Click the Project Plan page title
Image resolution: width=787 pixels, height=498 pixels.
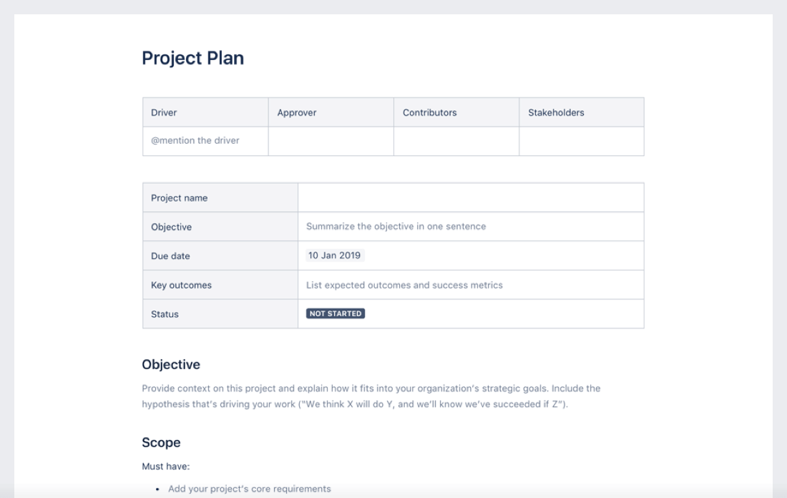pos(192,59)
